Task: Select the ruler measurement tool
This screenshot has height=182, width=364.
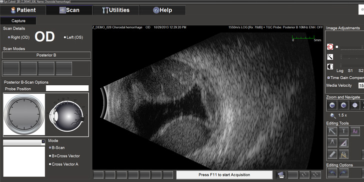Action: click(x=332, y=154)
